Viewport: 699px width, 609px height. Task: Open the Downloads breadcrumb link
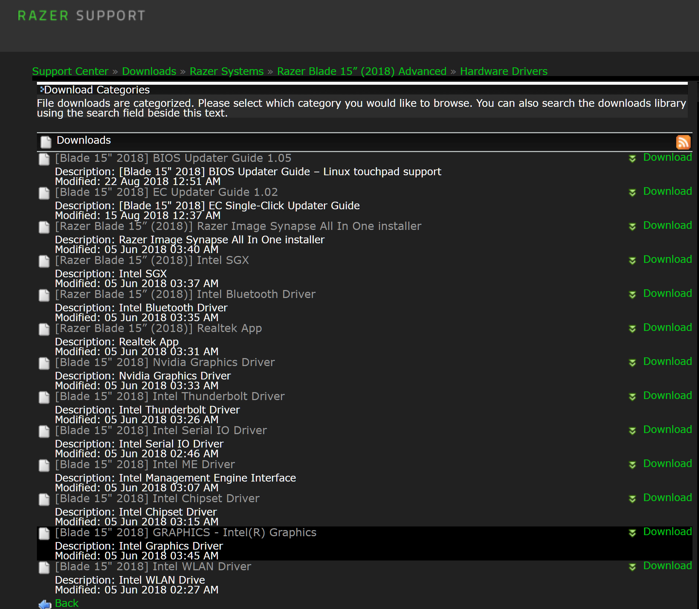(149, 71)
